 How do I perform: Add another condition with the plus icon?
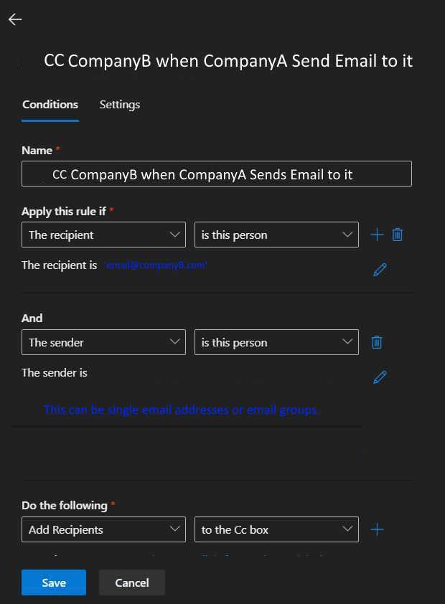376,234
